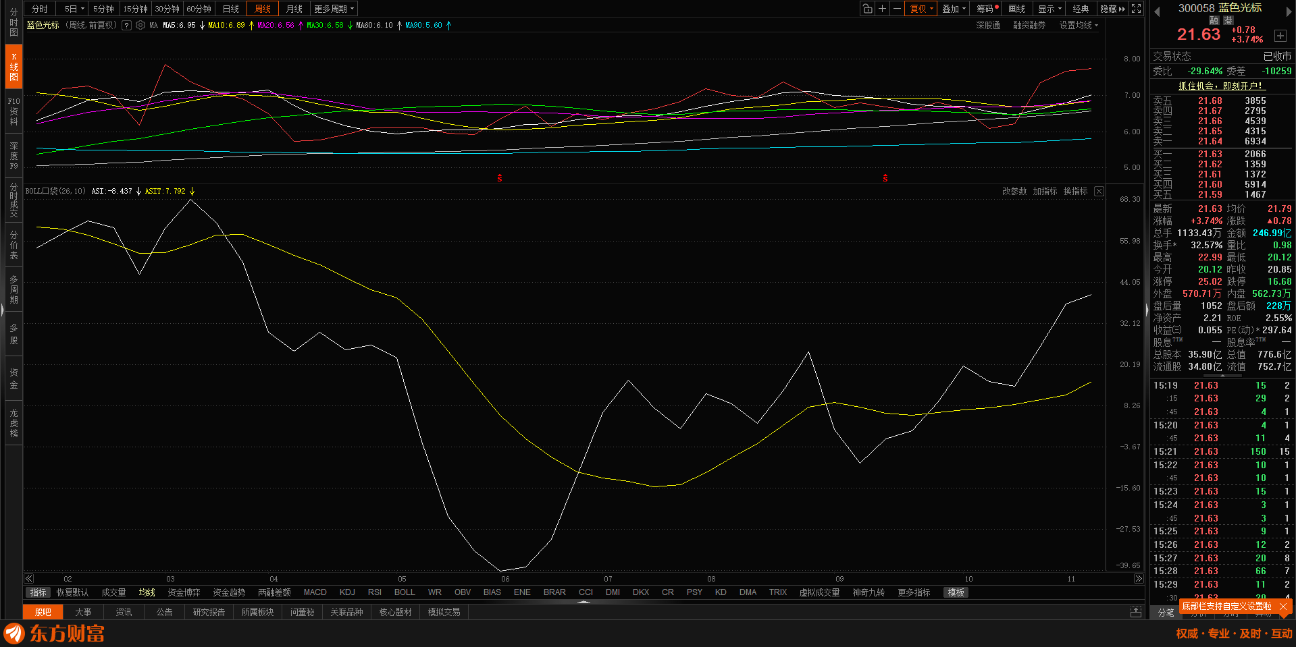
Task: Open the bottom panel restore icon
Action: (1136, 612)
